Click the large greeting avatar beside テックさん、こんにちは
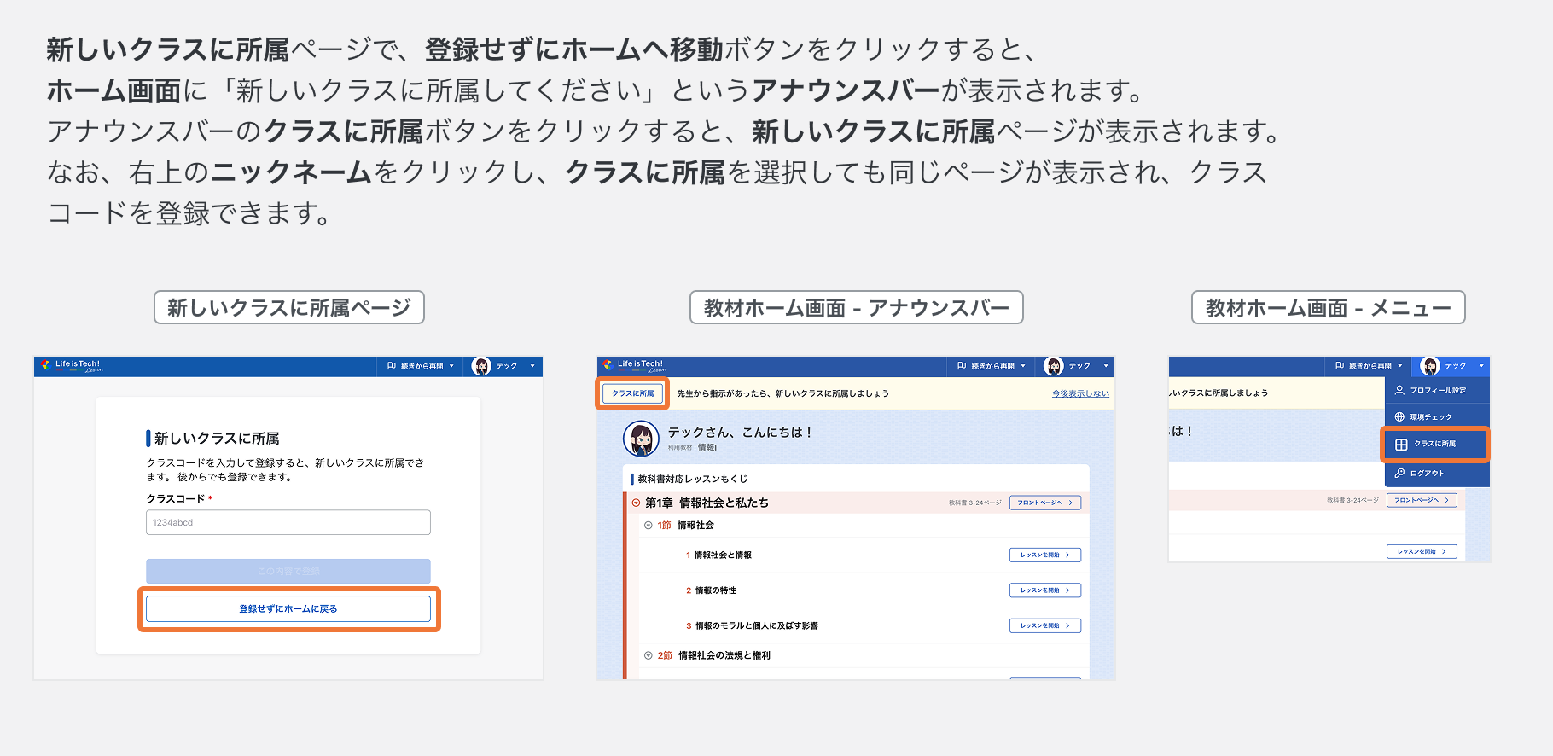The width and height of the screenshot is (1553, 756). [641, 439]
